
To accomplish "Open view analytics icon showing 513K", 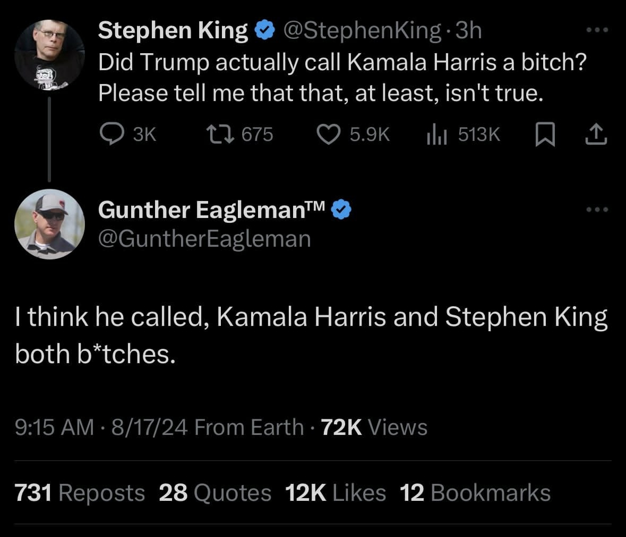I will pyautogui.click(x=436, y=134).
